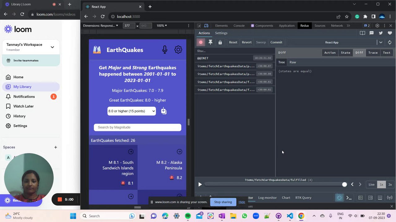Expand React App instance selector

click(381, 42)
